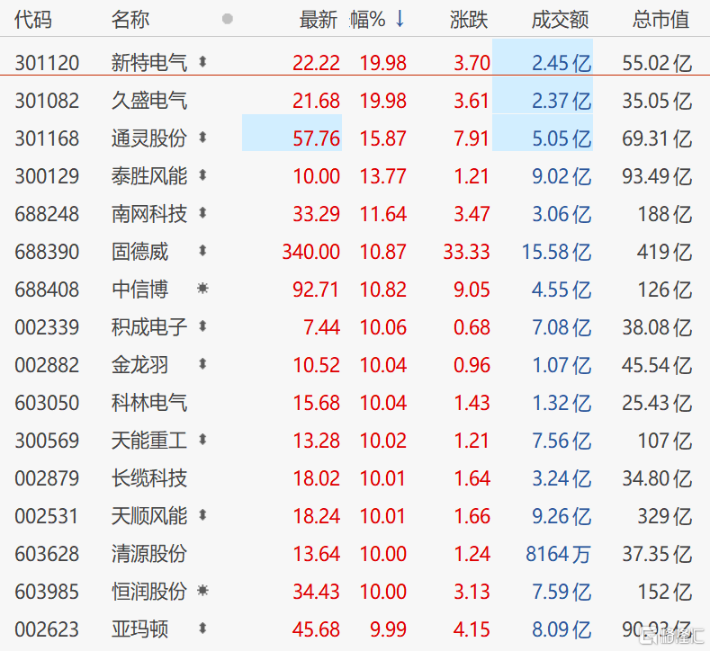Sort by 最新 column header
The width and height of the screenshot is (710, 651).
coord(319,20)
